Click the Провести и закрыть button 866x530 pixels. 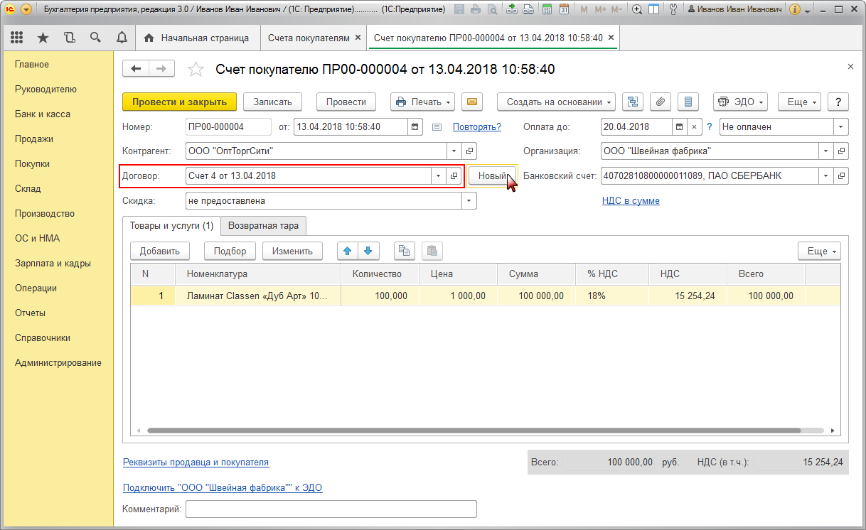pos(179,102)
